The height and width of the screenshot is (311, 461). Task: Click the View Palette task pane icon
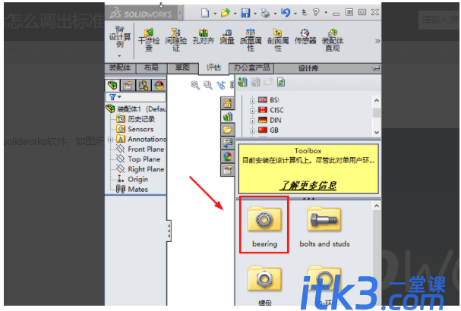pyautogui.click(x=227, y=143)
